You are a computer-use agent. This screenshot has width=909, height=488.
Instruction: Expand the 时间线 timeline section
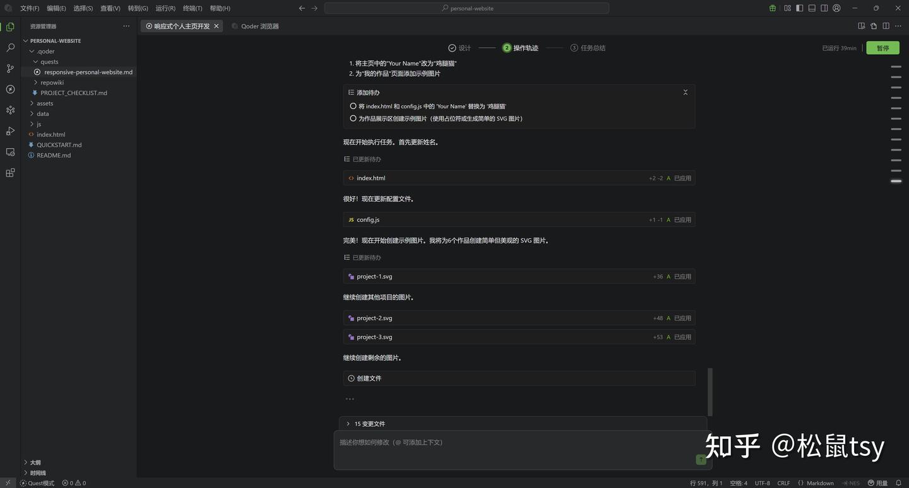pos(37,473)
